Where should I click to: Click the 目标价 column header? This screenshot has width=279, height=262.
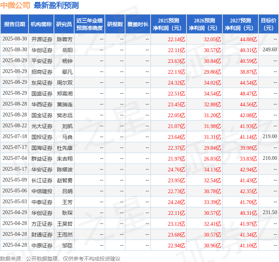pyautogui.click(x=268, y=24)
